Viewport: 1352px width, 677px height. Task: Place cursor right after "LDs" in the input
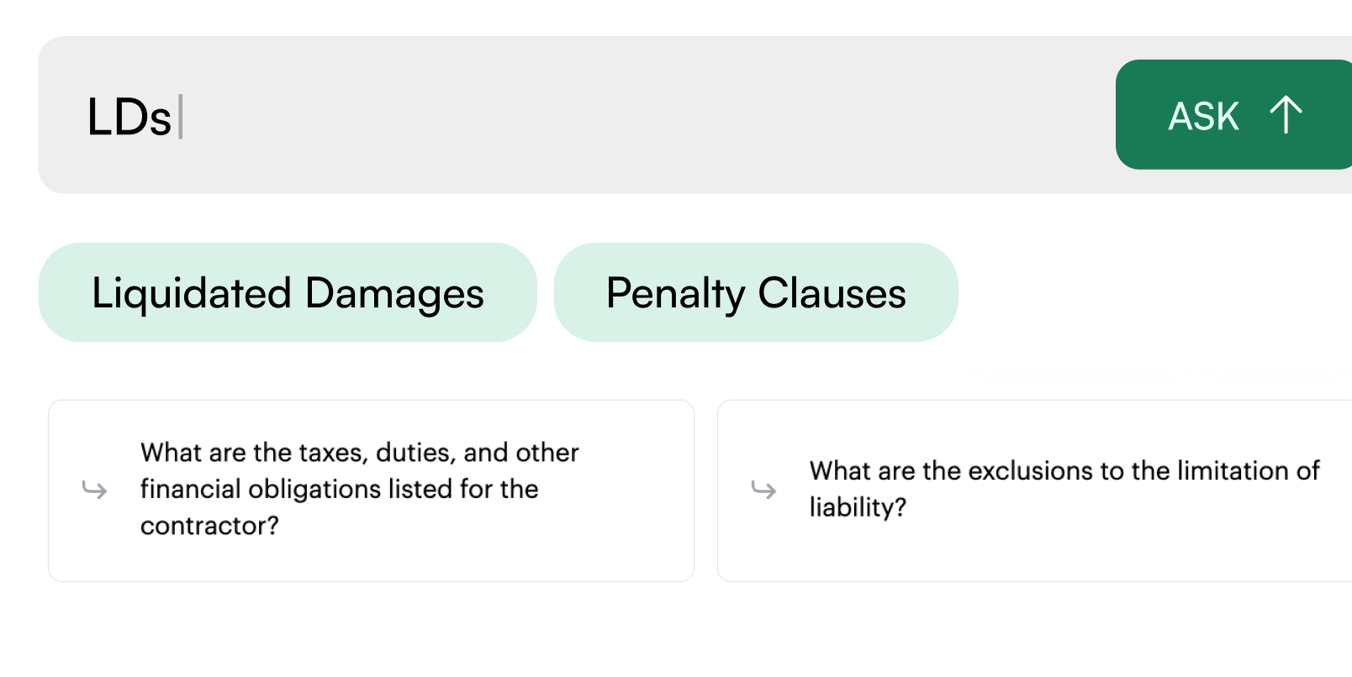(x=177, y=117)
